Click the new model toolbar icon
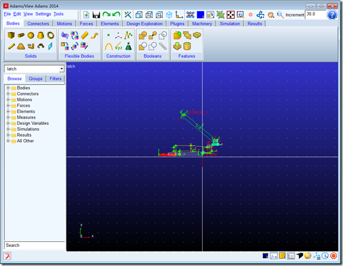Screen dimensions: 343x266 86,15
